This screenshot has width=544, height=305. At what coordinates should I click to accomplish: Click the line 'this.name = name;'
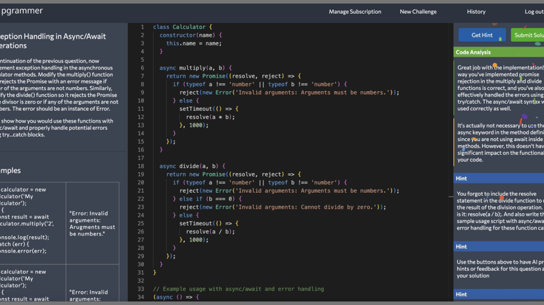(194, 43)
